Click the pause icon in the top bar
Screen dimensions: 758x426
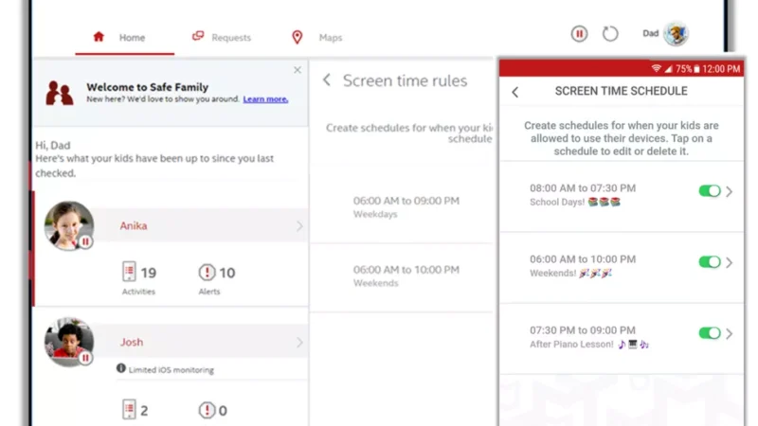coord(579,34)
